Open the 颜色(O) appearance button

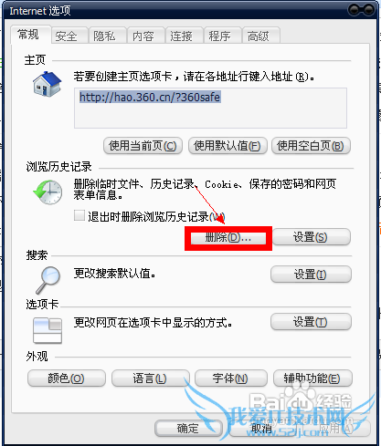click(x=67, y=379)
